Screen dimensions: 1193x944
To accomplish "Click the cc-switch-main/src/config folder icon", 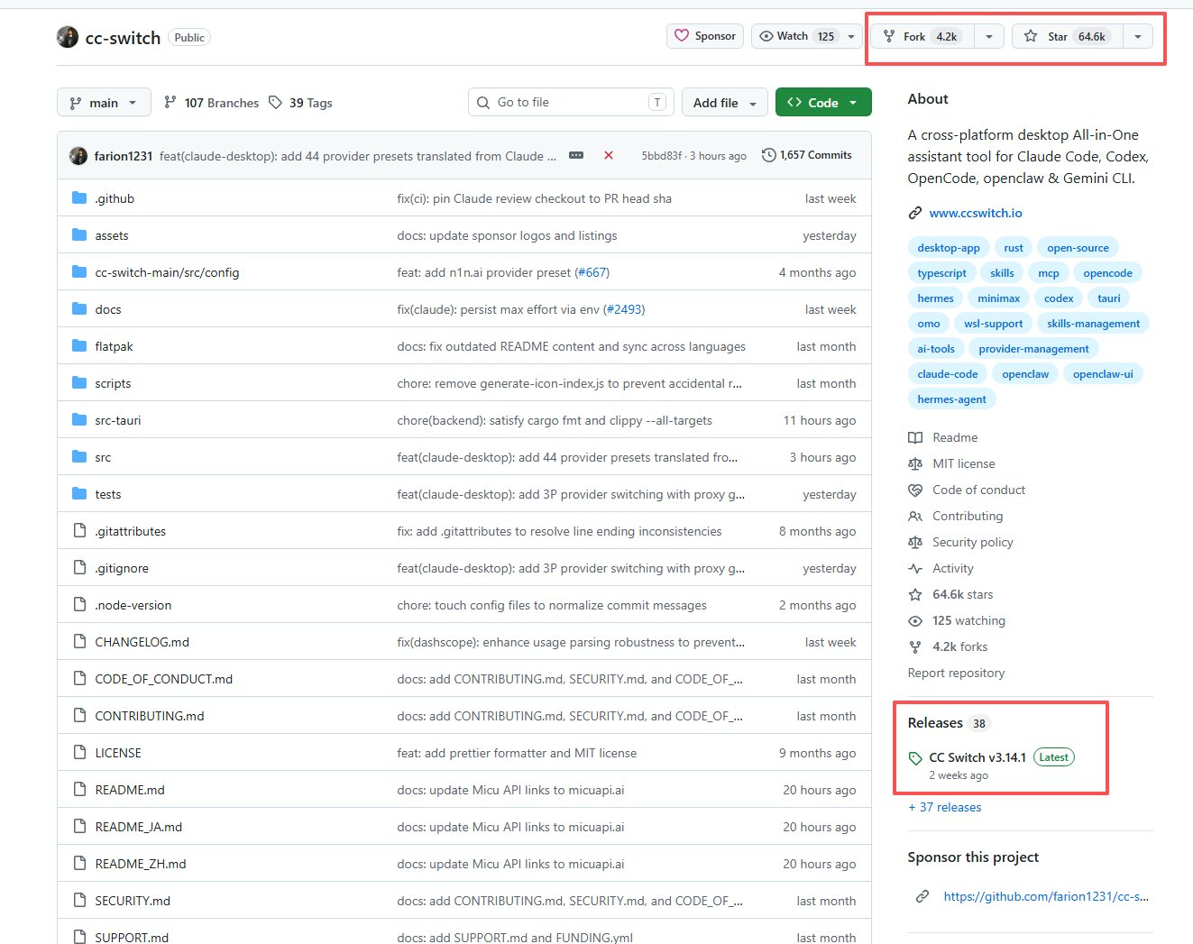I will [x=79, y=272].
